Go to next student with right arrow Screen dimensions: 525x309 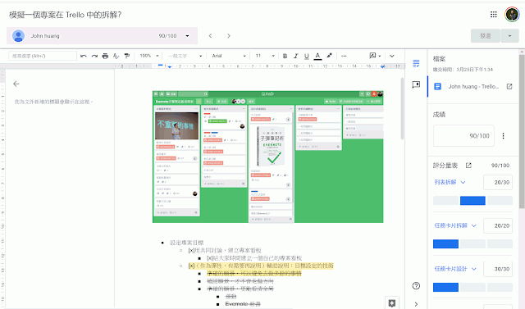[x=229, y=36]
